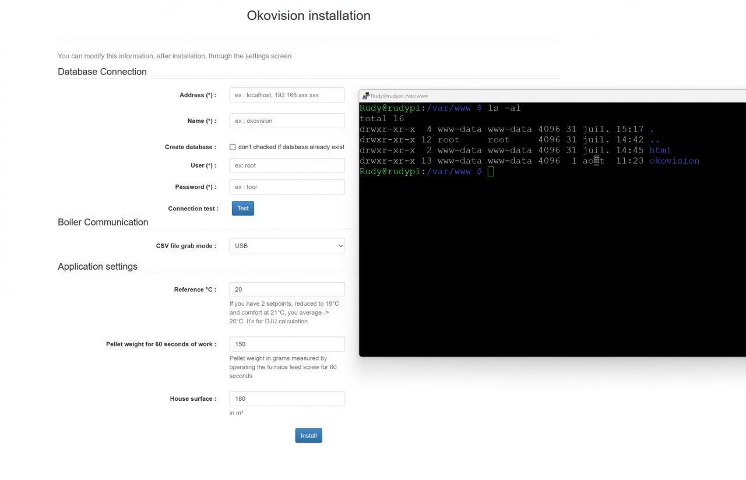Click the Reference °C input field

coord(287,290)
